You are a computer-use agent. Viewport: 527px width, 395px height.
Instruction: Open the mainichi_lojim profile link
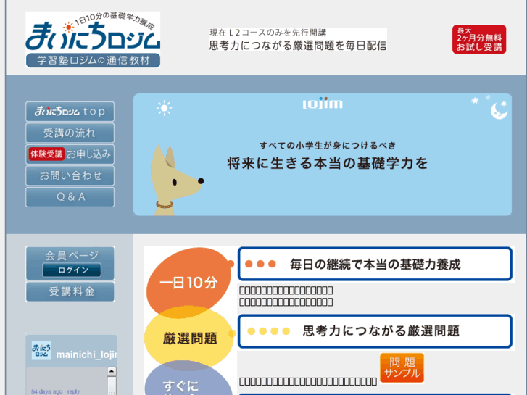(87, 354)
